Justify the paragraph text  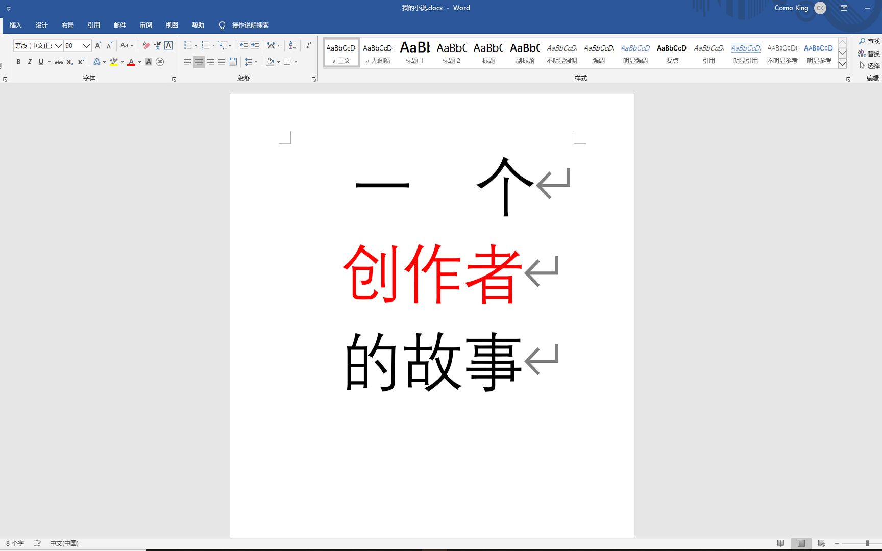[222, 62]
